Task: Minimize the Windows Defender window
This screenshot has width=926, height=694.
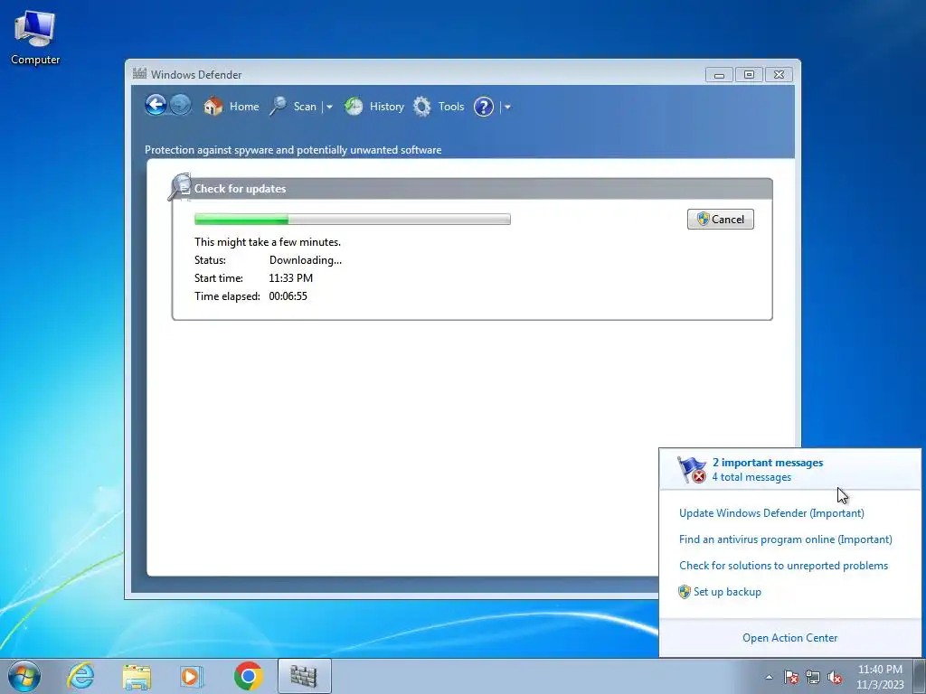Action: tap(719, 75)
